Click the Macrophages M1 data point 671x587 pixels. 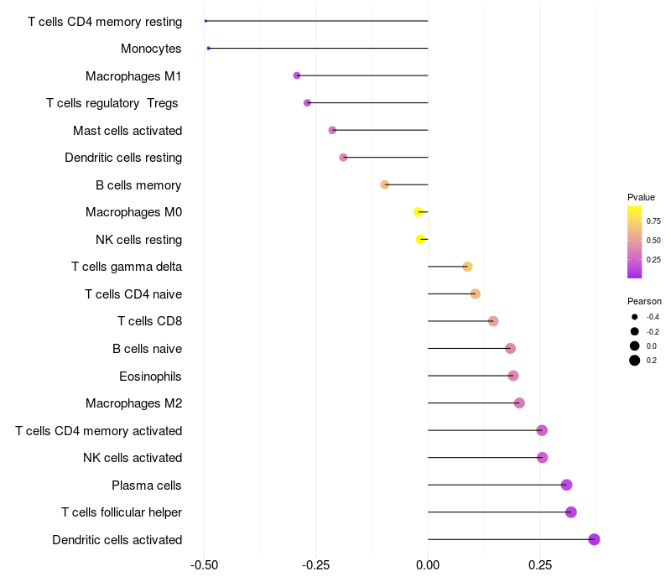click(297, 75)
